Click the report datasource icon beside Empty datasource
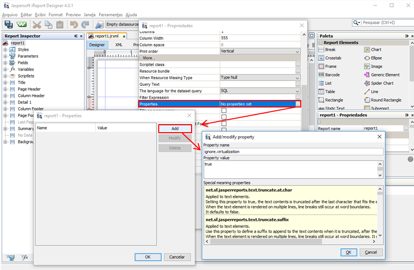Viewport: 414px width, 270px height. 99,25
